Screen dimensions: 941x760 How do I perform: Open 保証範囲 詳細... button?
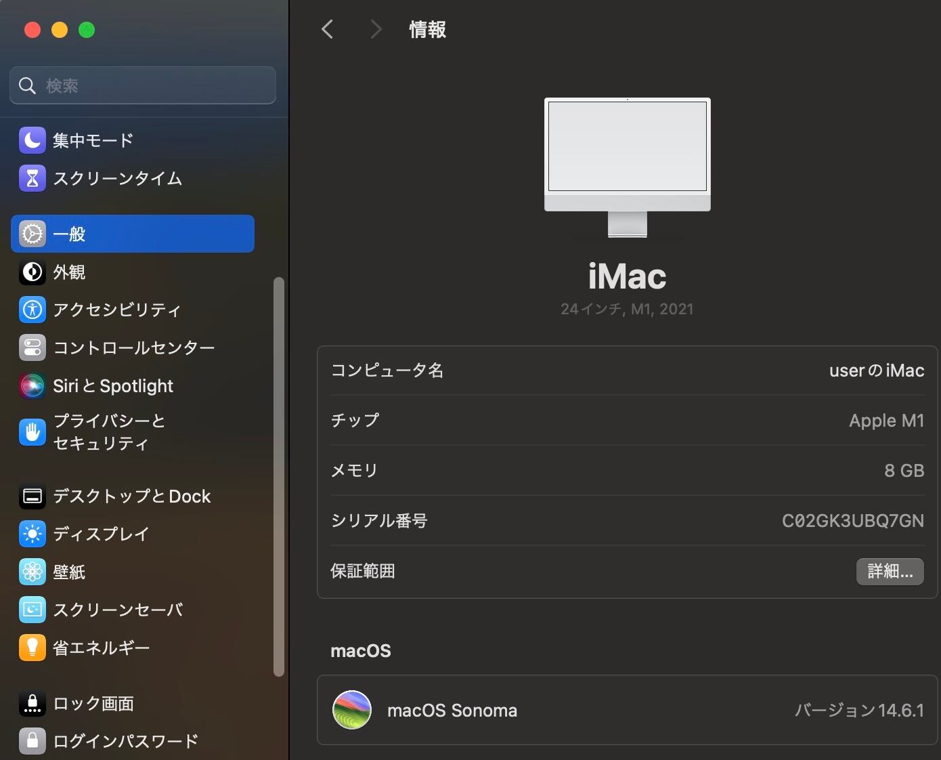(890, 571)
